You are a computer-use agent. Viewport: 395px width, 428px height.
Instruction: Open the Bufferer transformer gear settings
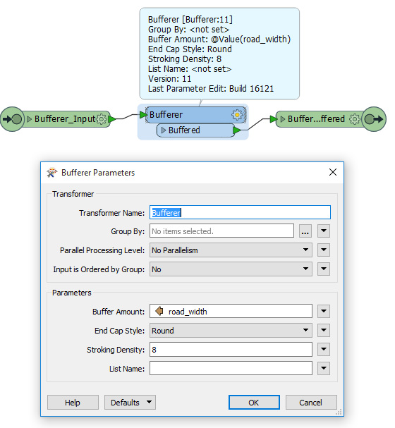[x=237, y=115]
